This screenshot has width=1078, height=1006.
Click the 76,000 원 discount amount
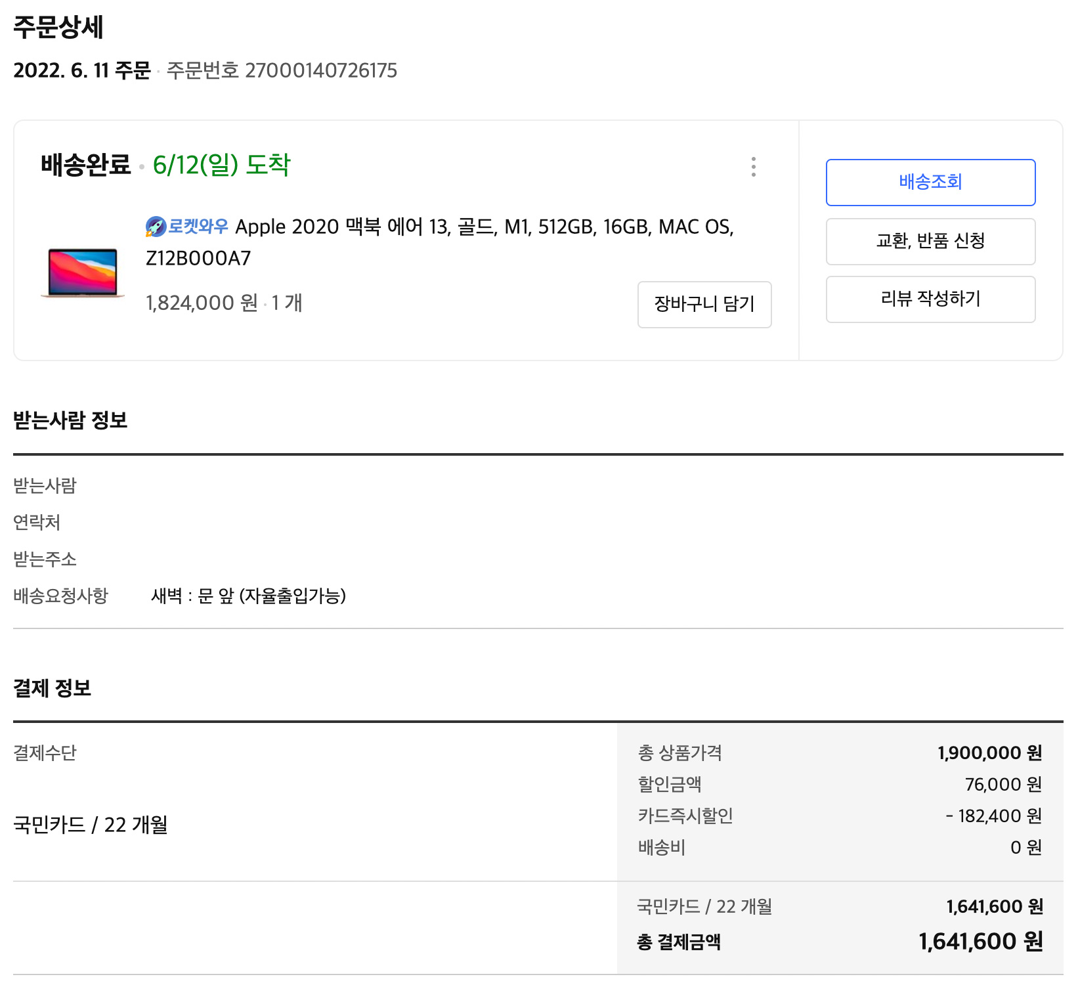pos(1004,784)
